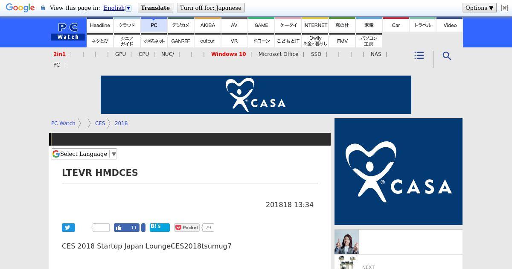Click the Translate button
This screenshot has height=269, width=512.
click(155, 8)
